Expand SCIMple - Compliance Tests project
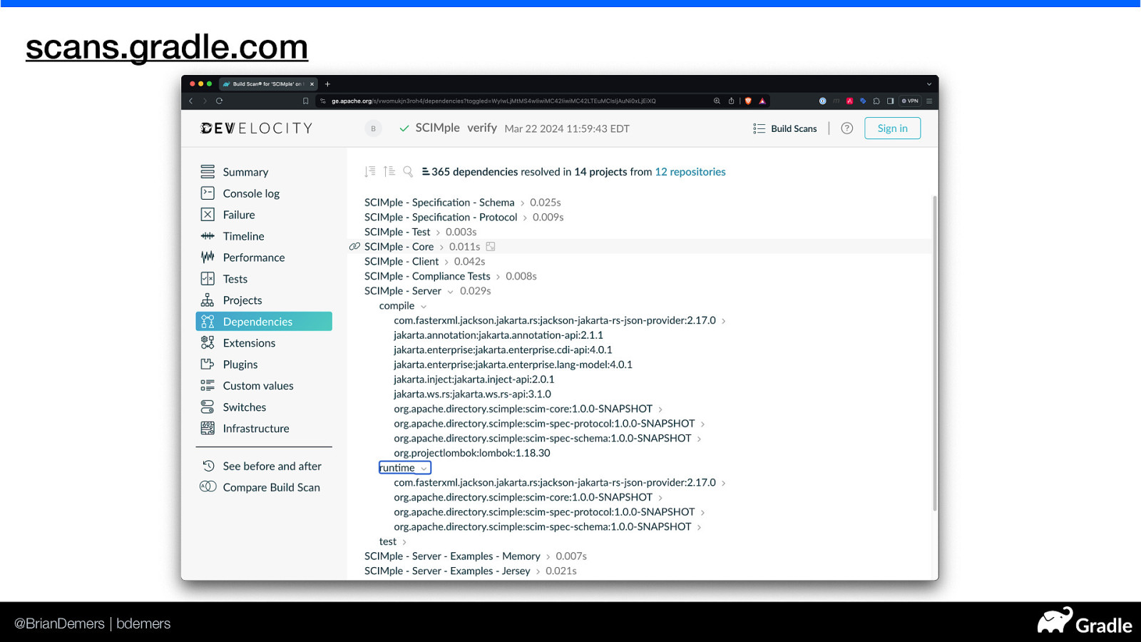1141x642 pixels. pos(498,277)
